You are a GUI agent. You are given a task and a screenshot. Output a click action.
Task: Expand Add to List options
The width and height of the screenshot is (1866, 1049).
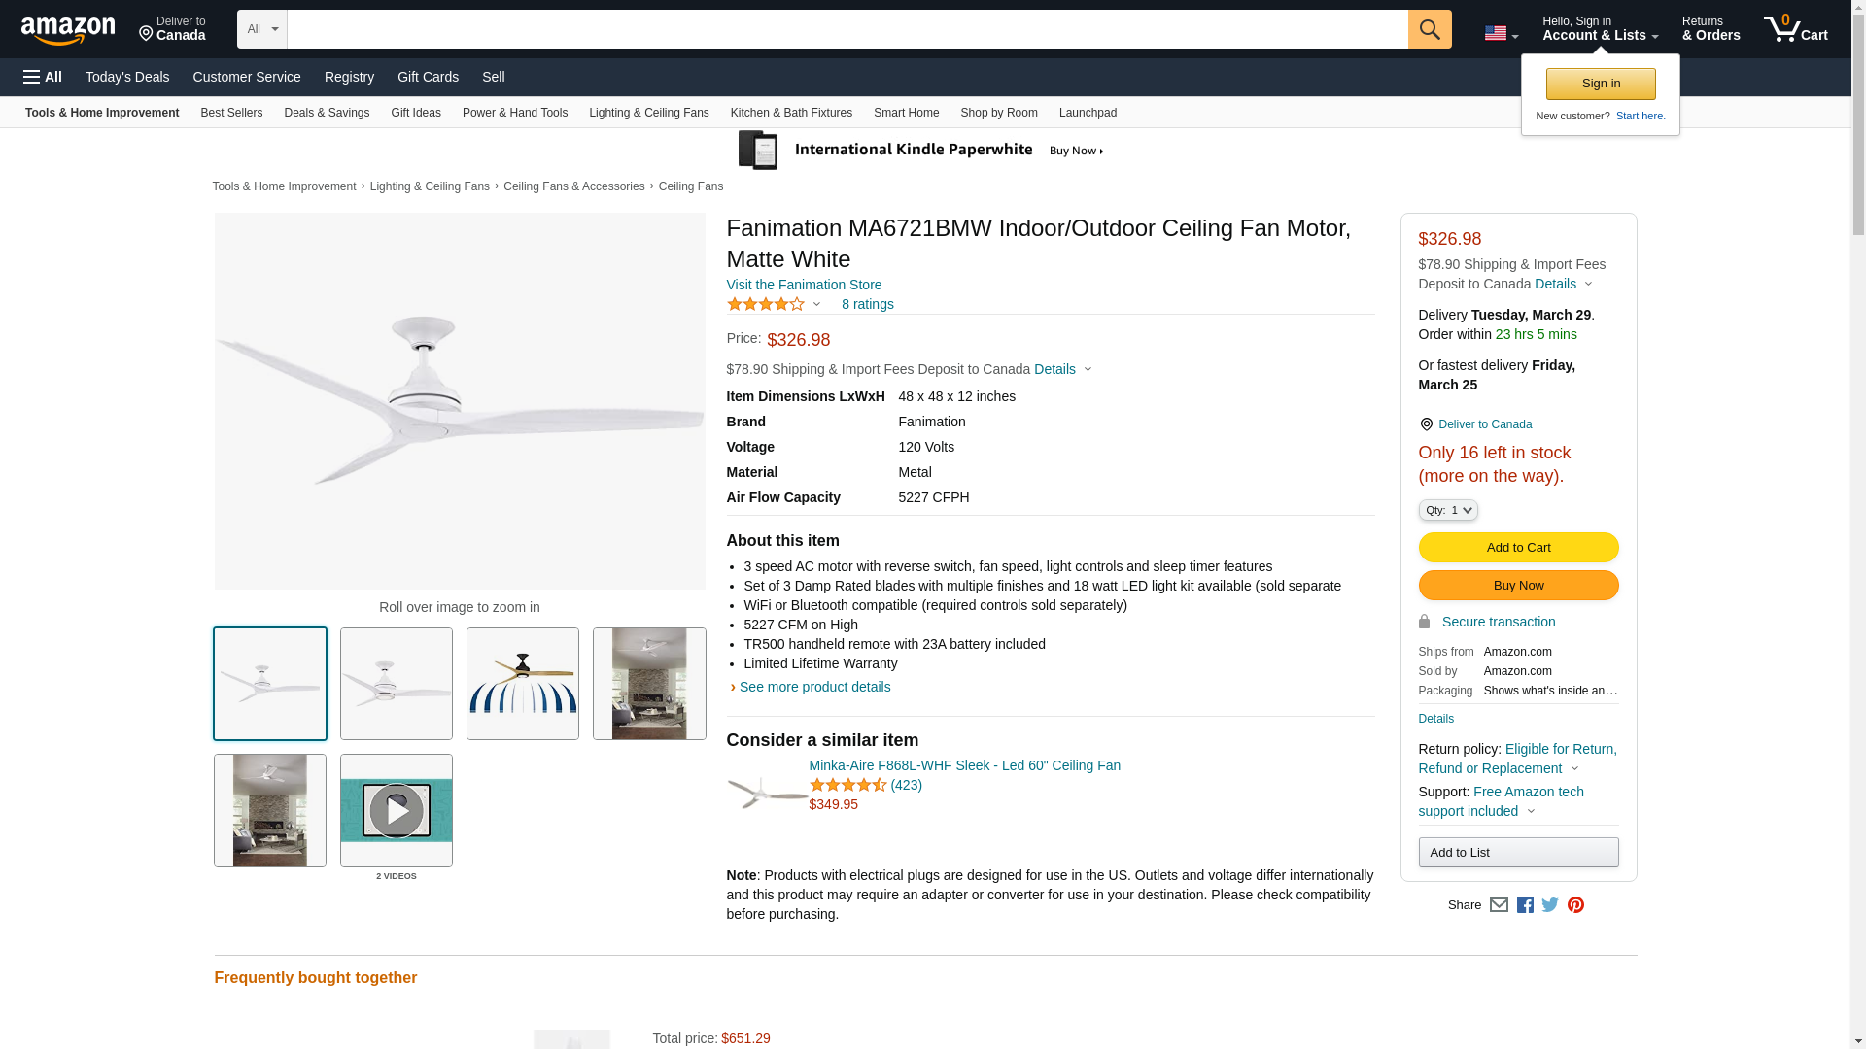tap(1518, 853)
